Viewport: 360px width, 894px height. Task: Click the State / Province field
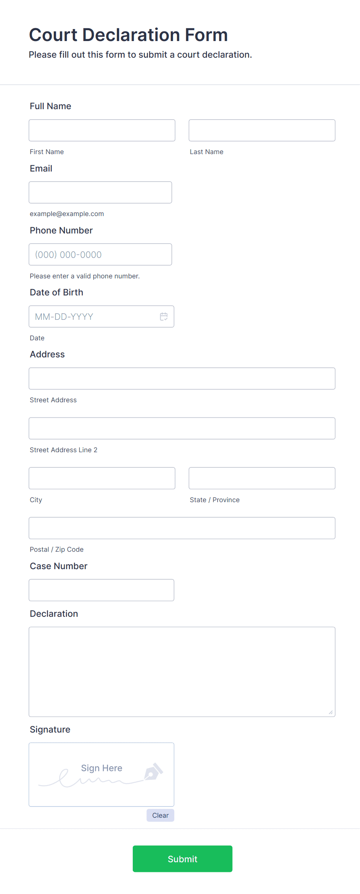262,478
